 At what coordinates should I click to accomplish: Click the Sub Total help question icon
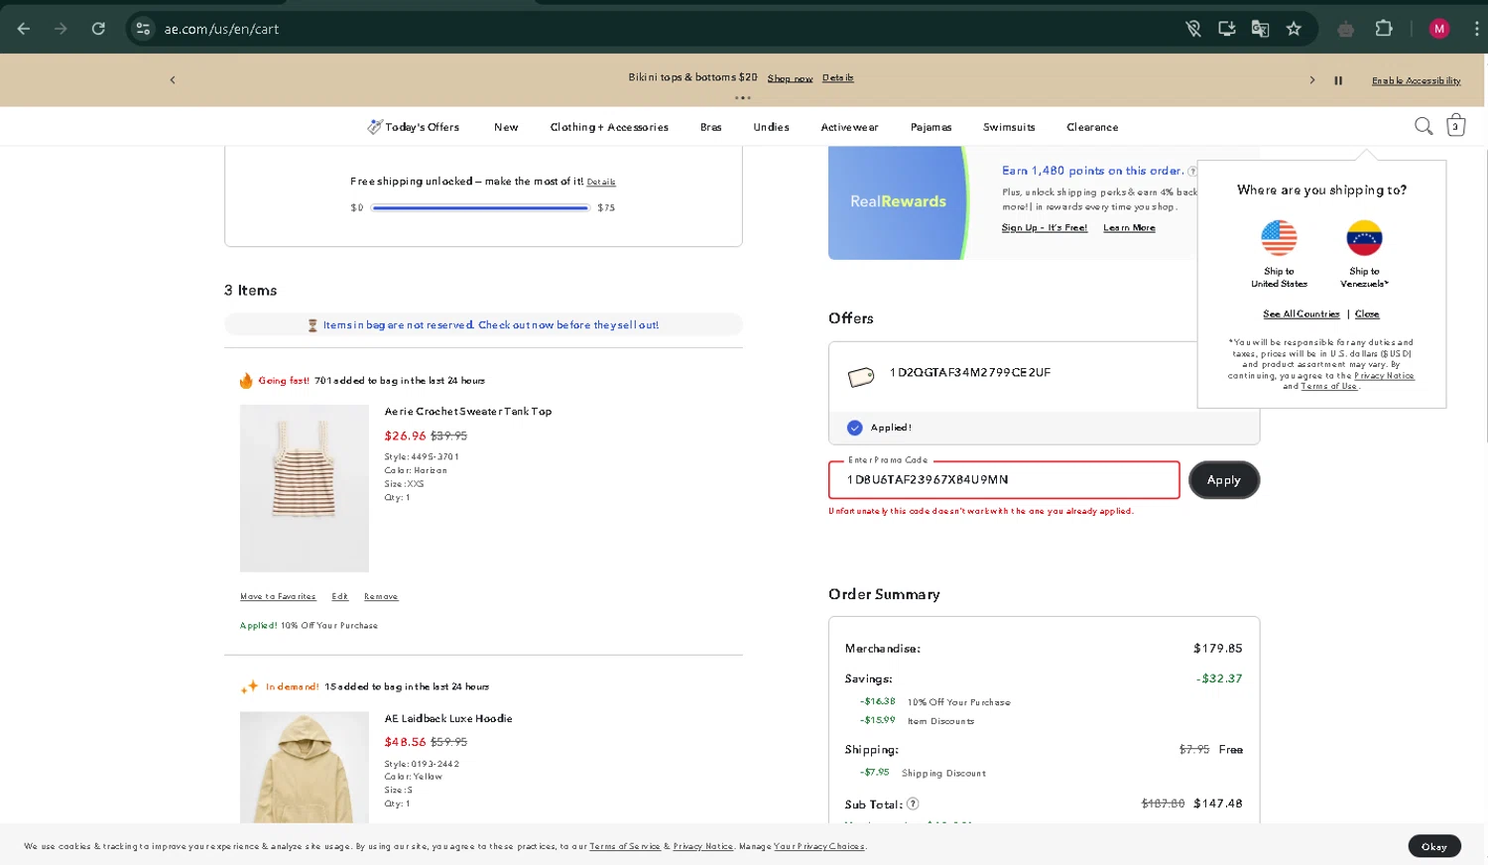913,803
